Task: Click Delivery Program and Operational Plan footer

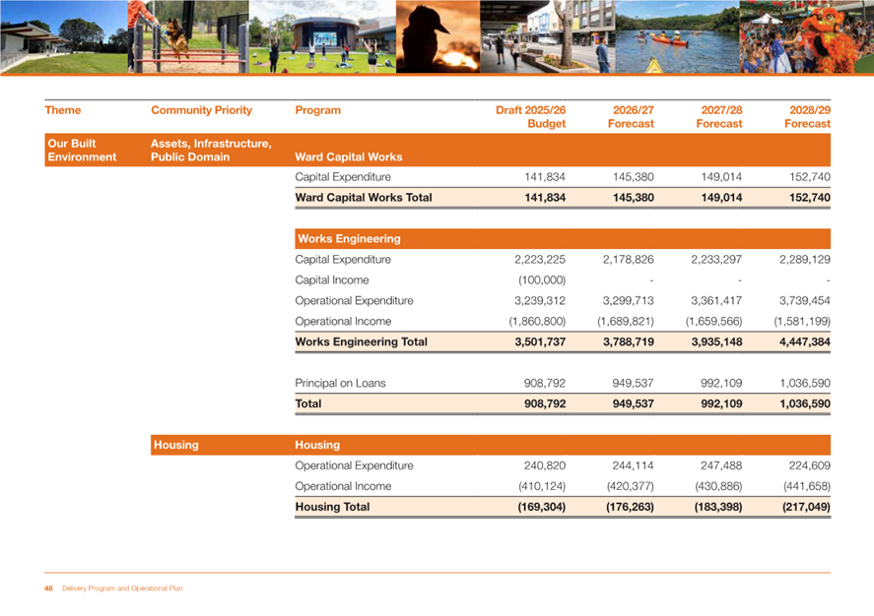Action: pyautogui.click(x=122, y=588)
